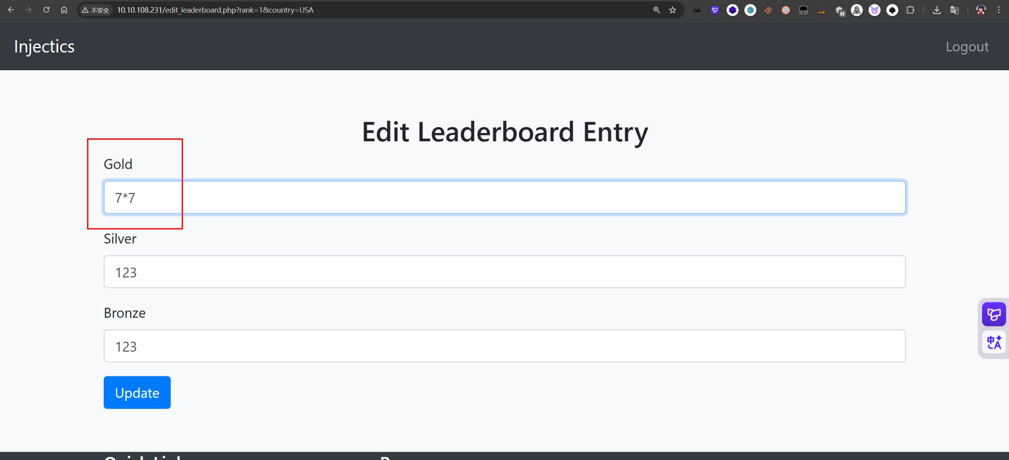Open the browser three-dot menu
The height and width of the screenshot is (460, 1009).
(999, 10)
